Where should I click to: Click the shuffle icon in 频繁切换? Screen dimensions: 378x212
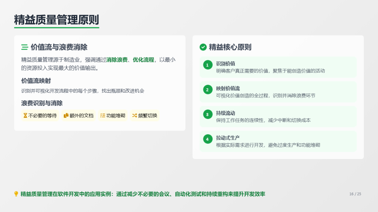134,115
